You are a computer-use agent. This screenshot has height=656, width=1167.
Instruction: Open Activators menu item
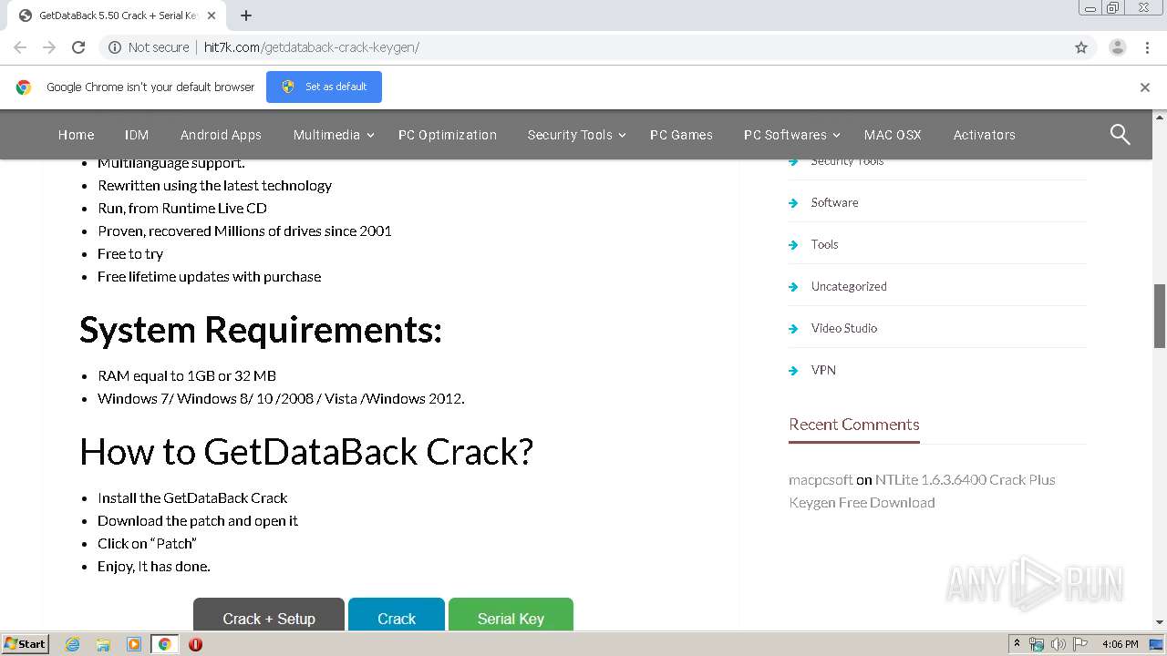pyautogui.click(x=984, y=135)
